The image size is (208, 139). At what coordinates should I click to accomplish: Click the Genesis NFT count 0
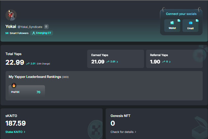click(113, 123)
